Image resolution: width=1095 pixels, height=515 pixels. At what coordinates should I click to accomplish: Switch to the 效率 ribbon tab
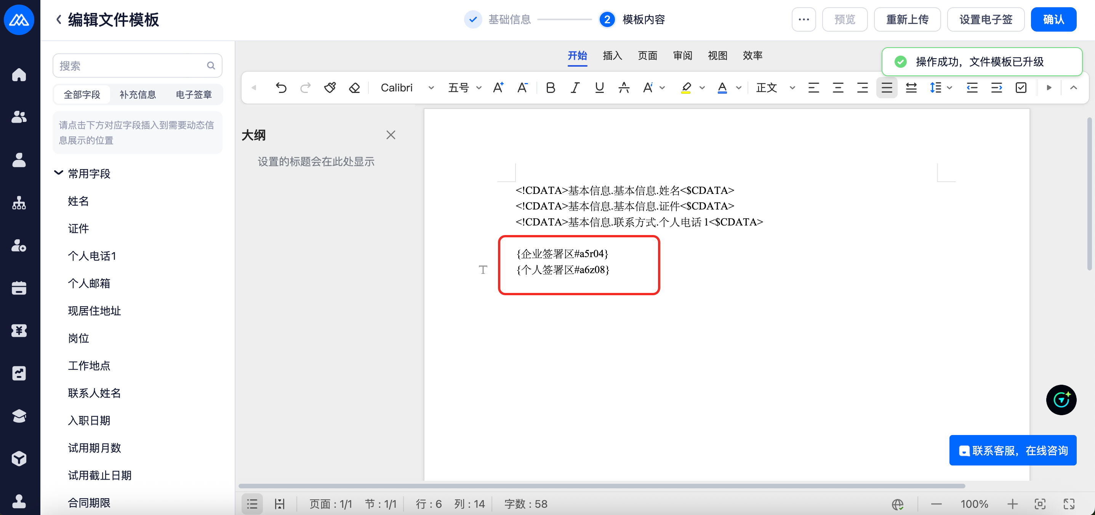coord(752,56)
